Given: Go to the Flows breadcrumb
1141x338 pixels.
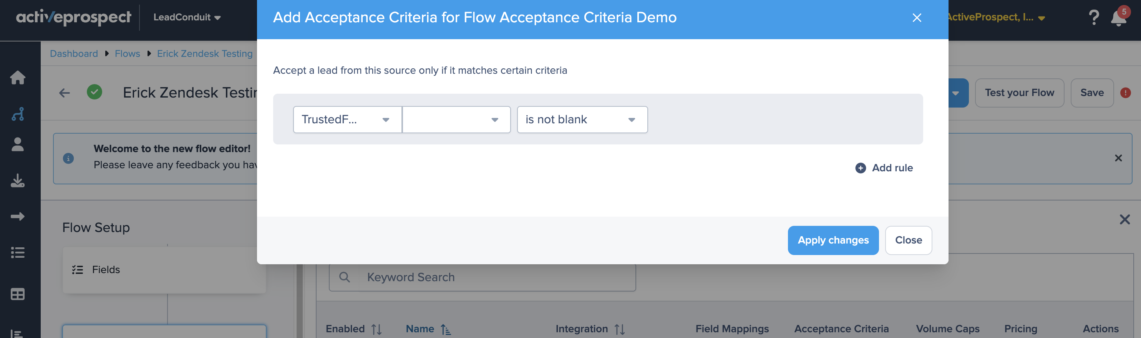Looking at the screenshot, I should (x=128, y=54).
